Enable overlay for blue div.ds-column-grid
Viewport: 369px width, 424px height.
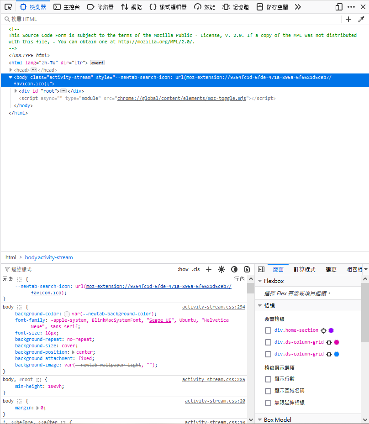[268, 354]
